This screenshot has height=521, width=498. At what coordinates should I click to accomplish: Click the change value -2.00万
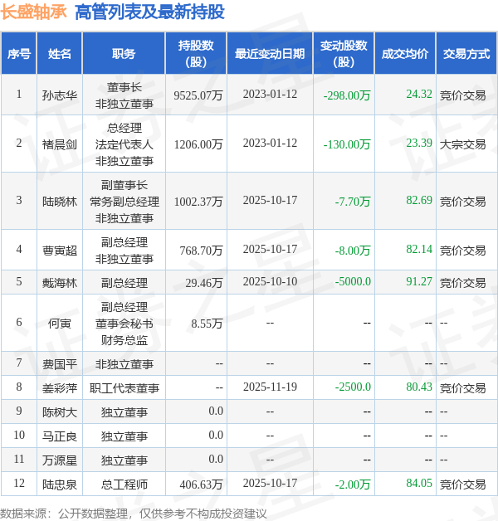[x=353, y=484]
